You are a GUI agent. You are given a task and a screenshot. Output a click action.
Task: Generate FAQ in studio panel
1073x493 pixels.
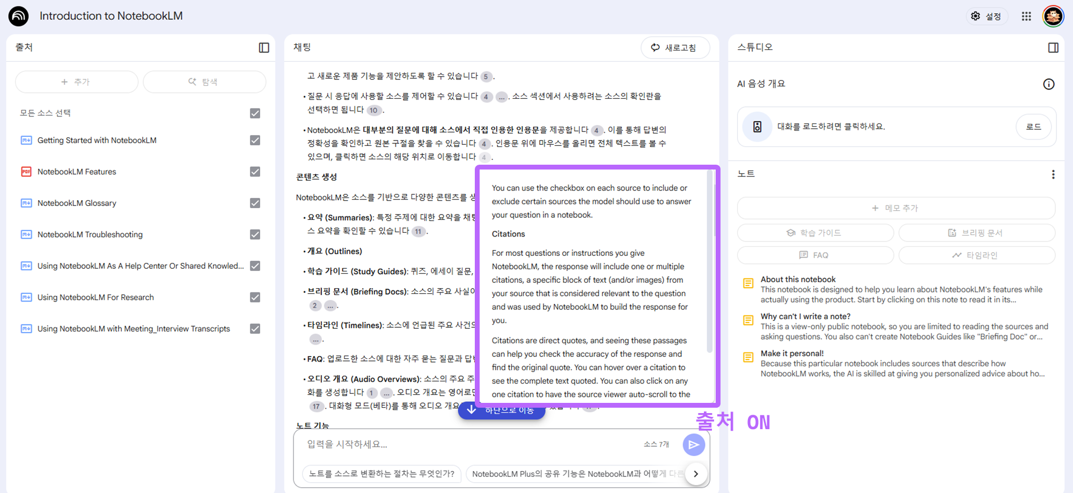tap(815, 255)
